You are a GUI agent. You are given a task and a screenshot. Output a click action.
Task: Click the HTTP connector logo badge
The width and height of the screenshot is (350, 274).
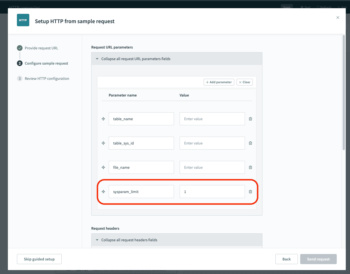23,20
